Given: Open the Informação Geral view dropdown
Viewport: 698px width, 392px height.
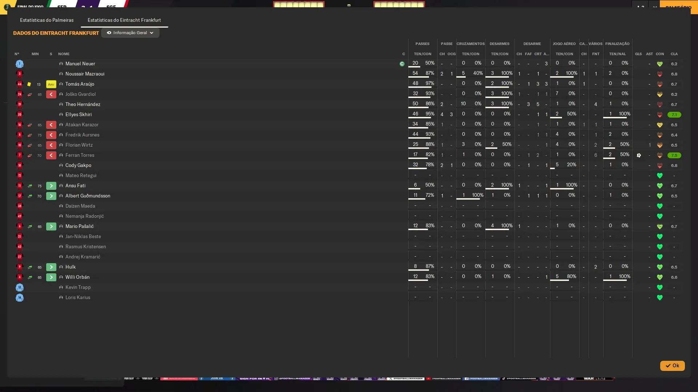Looking at the screenshot, I should tap(130, 33).
